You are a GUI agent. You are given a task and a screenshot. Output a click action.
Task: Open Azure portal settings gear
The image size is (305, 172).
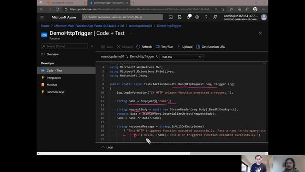pyautogui.click(x=197, y=17)
